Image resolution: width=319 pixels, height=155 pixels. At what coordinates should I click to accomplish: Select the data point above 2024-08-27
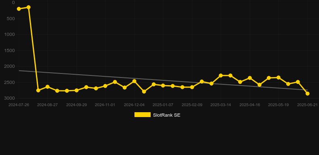pos(47,87)
